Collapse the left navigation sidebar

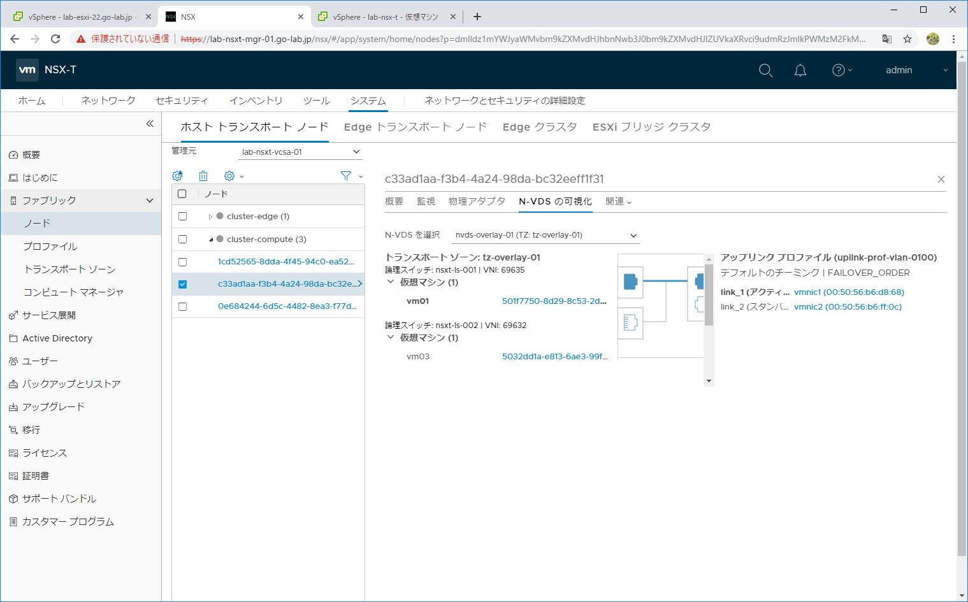150,124
